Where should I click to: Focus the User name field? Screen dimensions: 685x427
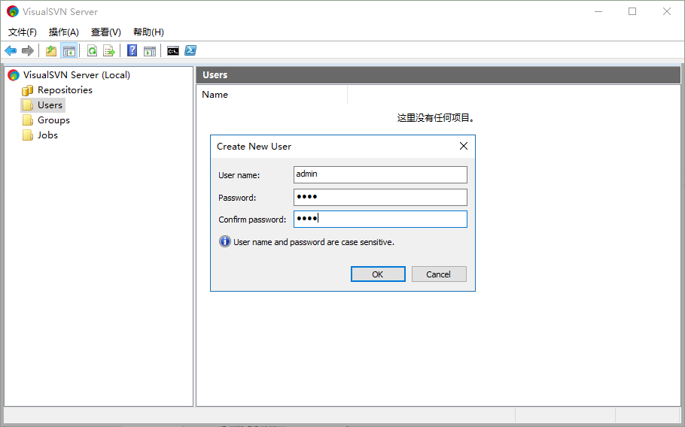pyautogui.click(x=380, y=174)
